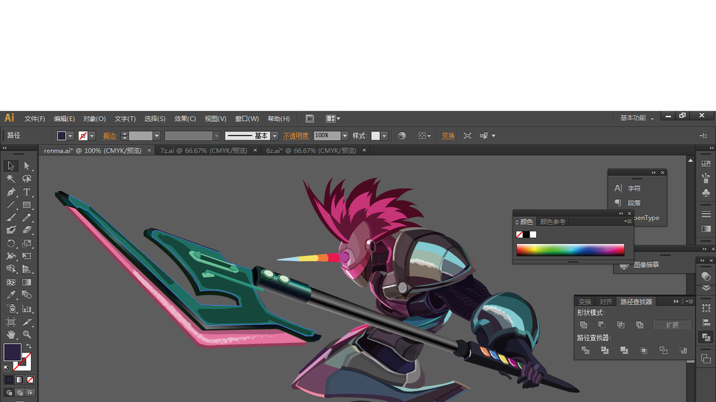Select the Pencil tool
The width and height of the screenshot is (716, 402).
click(x=27, y=217)
